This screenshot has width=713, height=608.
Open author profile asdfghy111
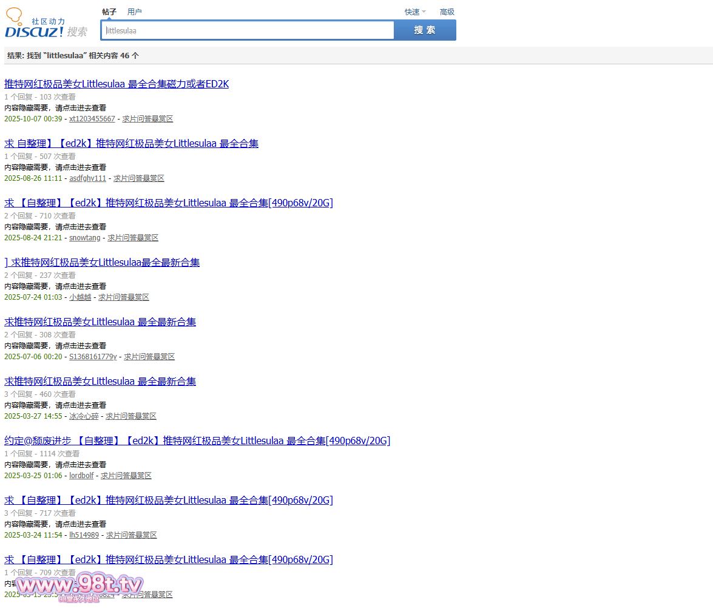pyautogui.click(x=87, y=178)
